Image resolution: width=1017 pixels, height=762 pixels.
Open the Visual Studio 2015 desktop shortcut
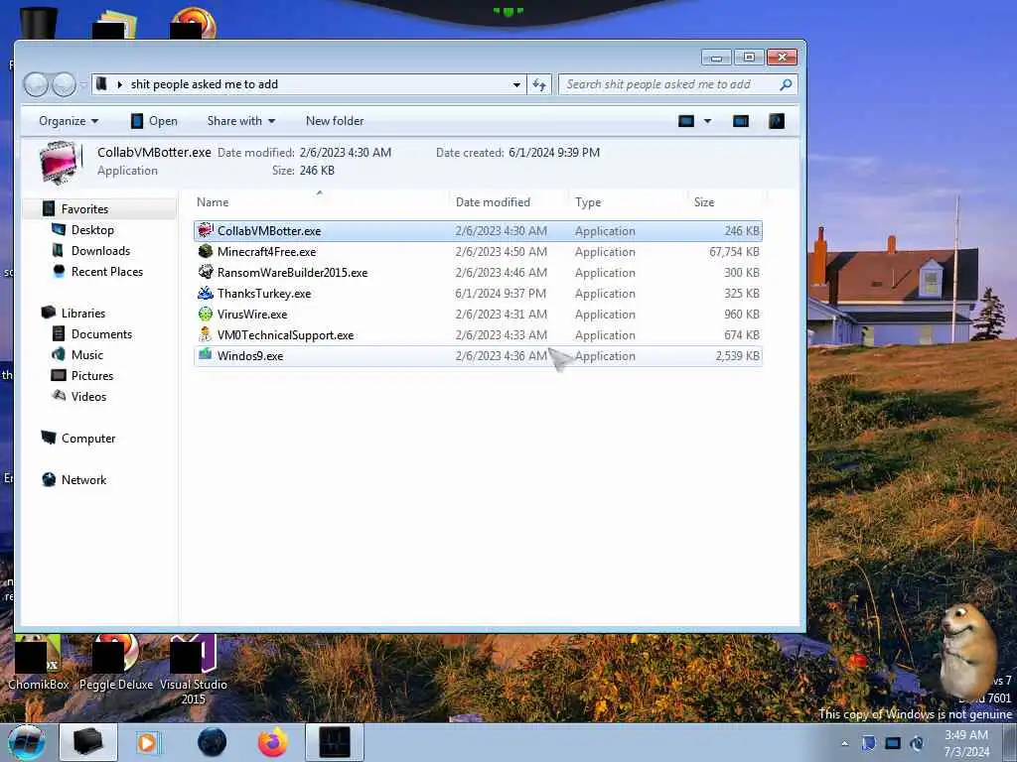coord(194,670)
